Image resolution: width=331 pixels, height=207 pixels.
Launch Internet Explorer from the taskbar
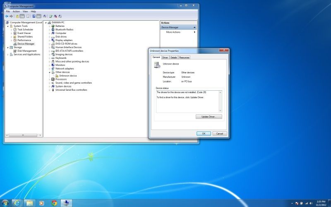[17, 203]
